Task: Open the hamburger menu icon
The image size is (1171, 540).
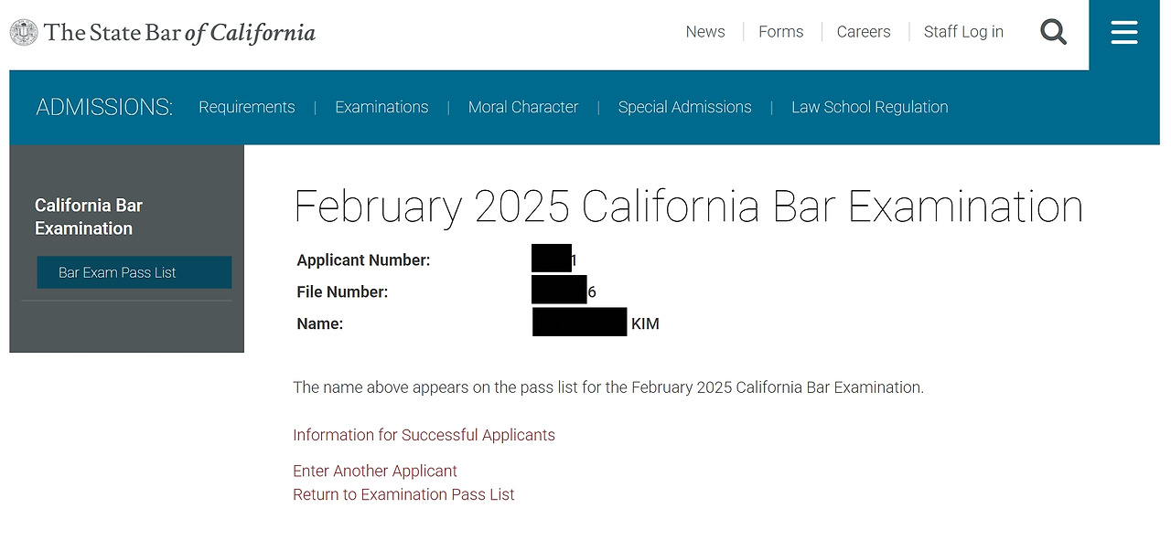Action: [1124, 34]
